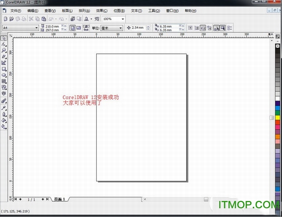Click the Undo arrow icon
The image size is (282, 217).
pyautogui.click(x=51, y=18)
